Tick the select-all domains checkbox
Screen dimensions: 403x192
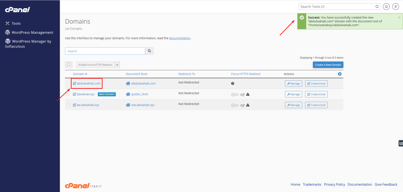coord(68,64)
